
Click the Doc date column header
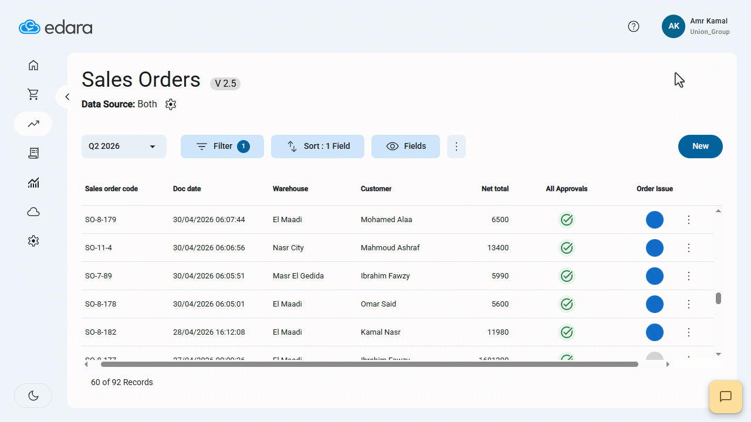[x=187, y=189]
